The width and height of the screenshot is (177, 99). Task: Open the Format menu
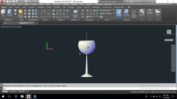tap(34, 4)
